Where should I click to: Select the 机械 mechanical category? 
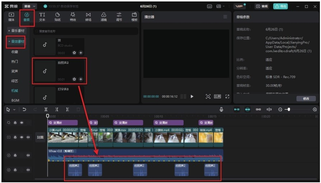point(14,90)
